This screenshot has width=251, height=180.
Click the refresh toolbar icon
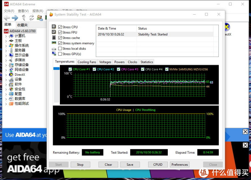point(31,18)
